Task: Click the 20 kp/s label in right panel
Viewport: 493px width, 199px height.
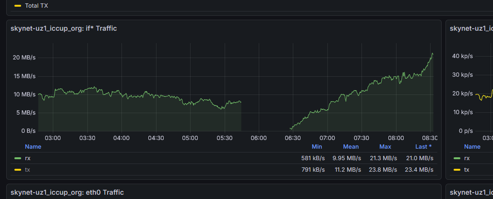Action: 462,94
